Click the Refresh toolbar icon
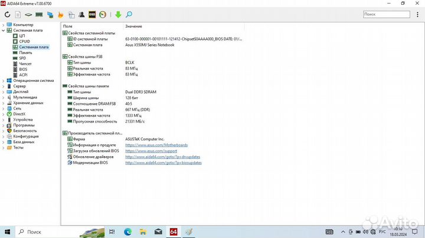 (x=7, y=15)
